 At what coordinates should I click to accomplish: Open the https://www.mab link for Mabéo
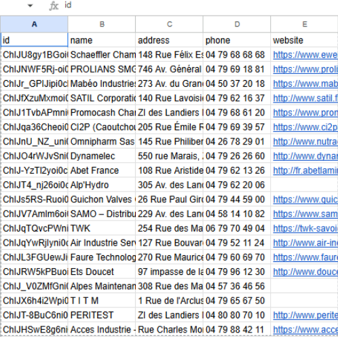[x=305, y=83]
